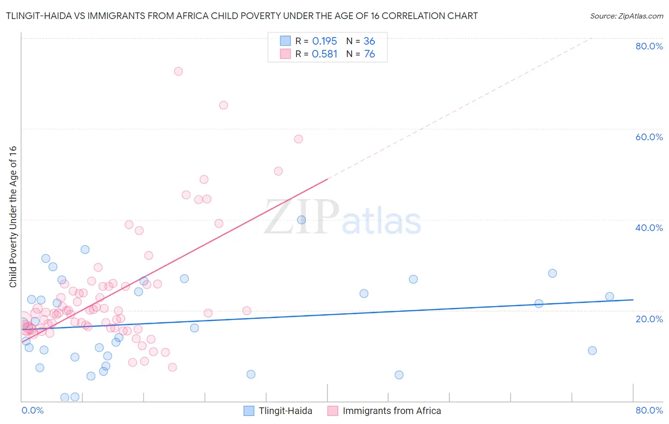Viewport: 669px width, 424px height.
Task: Click the 80.0% x-axis label
Action: click(x=649, y=410)
